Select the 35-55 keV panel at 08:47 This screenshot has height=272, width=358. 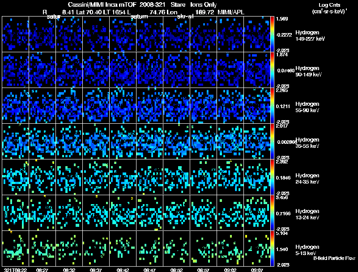(x=150, y=142)
